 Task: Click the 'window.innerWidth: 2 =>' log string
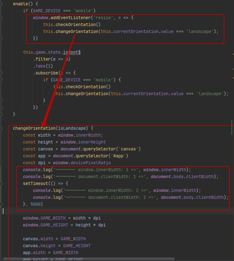click(x=106, y=190)
